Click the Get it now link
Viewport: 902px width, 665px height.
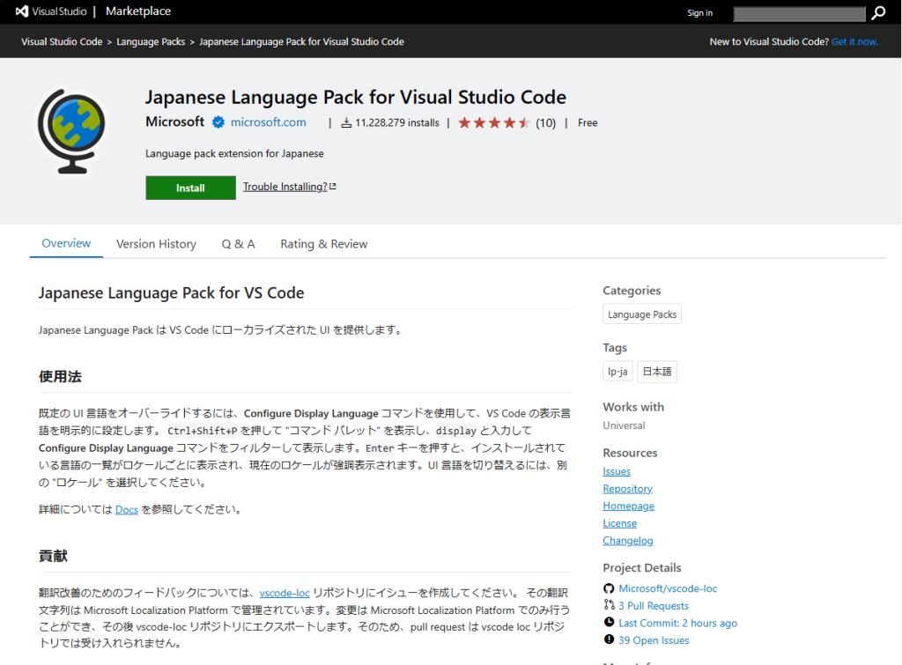pos(854,41)
